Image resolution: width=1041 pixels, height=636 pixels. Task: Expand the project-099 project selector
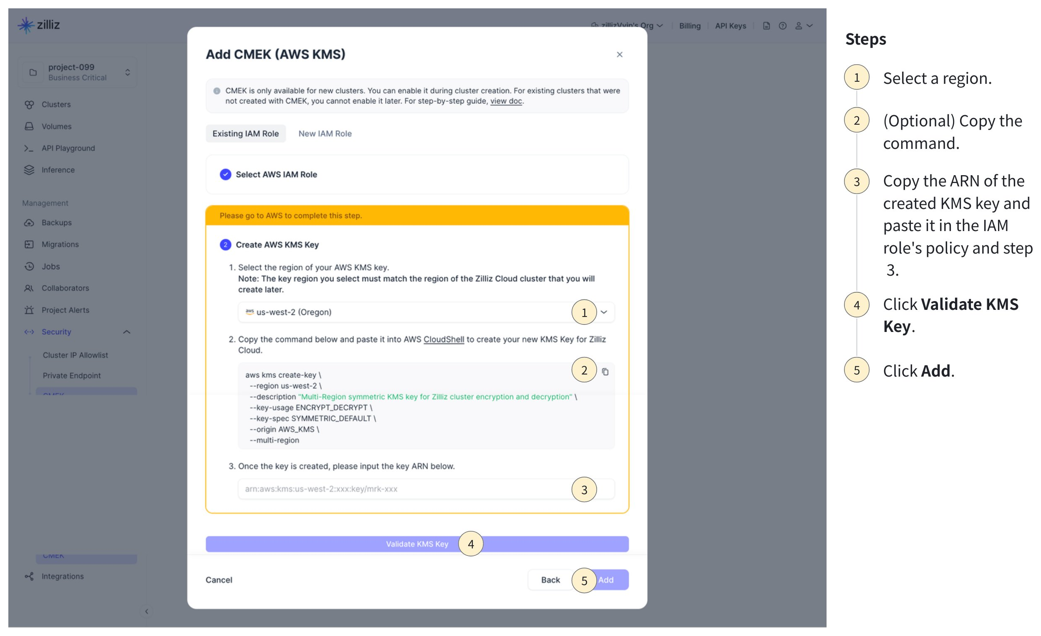(x=127, y=72)
